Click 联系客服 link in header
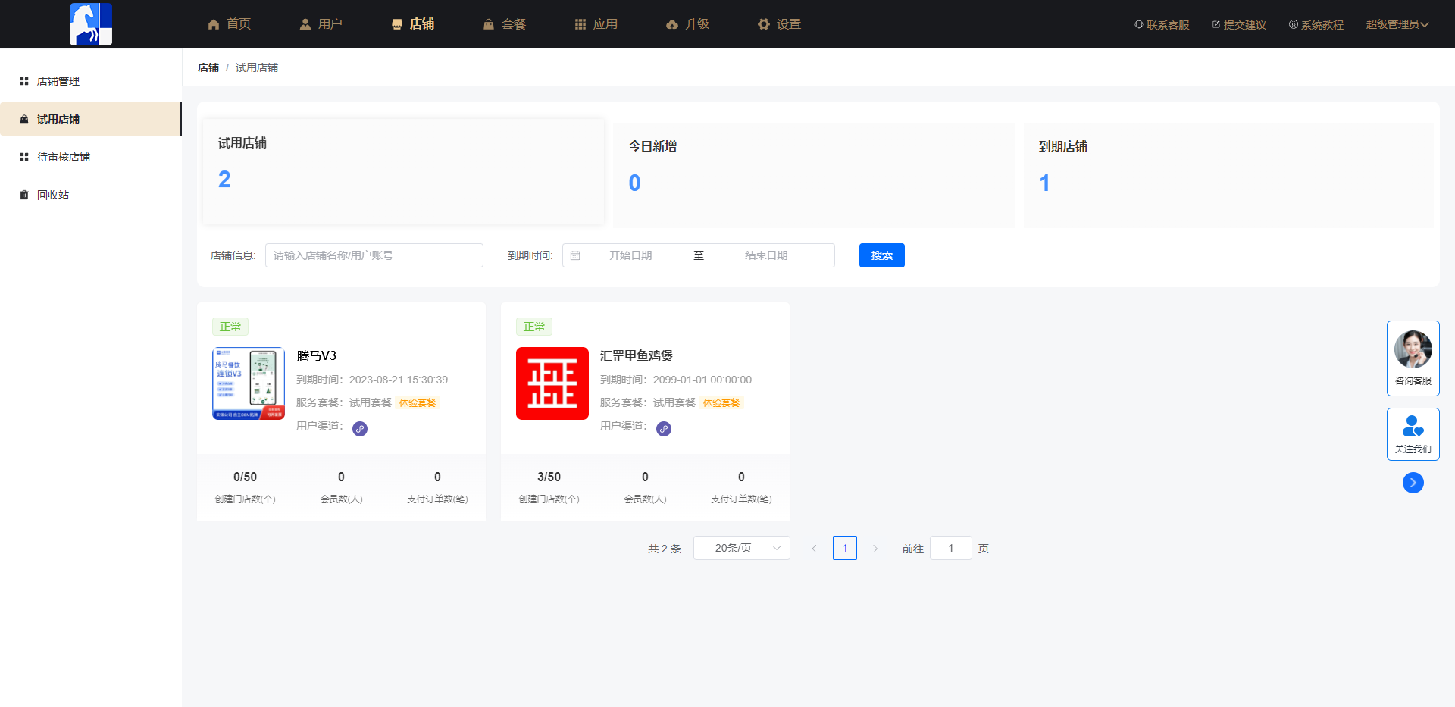Image resolution: width=1455 pixels, height=707 pixels. coord(1162,25)
